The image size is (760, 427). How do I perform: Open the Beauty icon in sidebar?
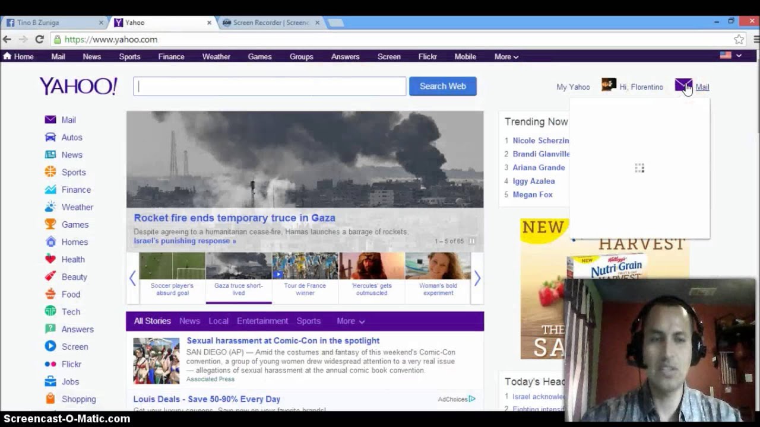50,277
